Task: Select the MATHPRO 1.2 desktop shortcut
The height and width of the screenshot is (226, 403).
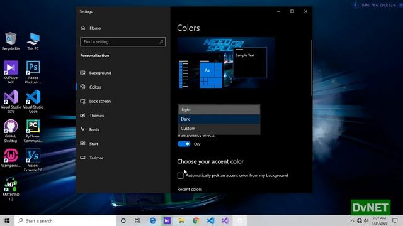Action: tap(11, 189)
